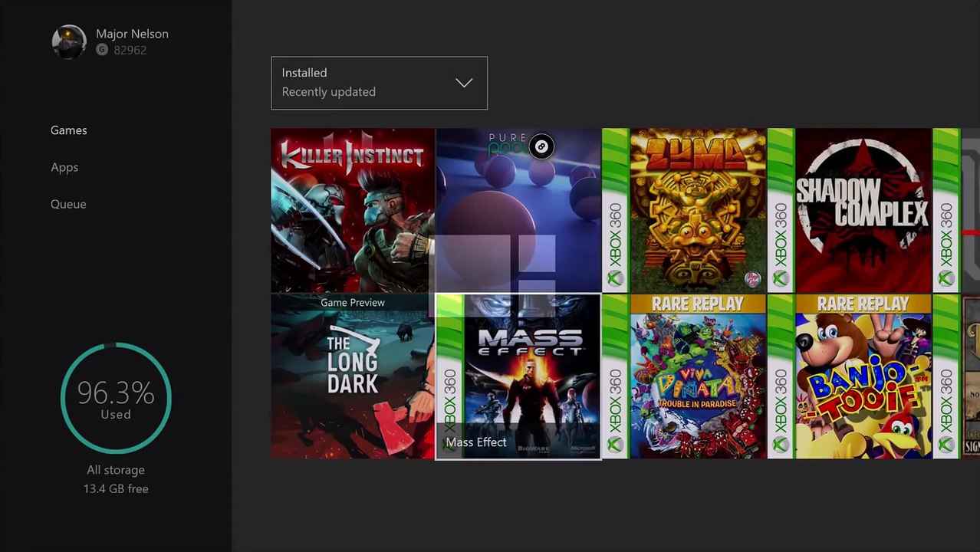The image size is (980, 552).
Task: Click the 8-ball badge on Pure Pool
Action: coord(541,146)
